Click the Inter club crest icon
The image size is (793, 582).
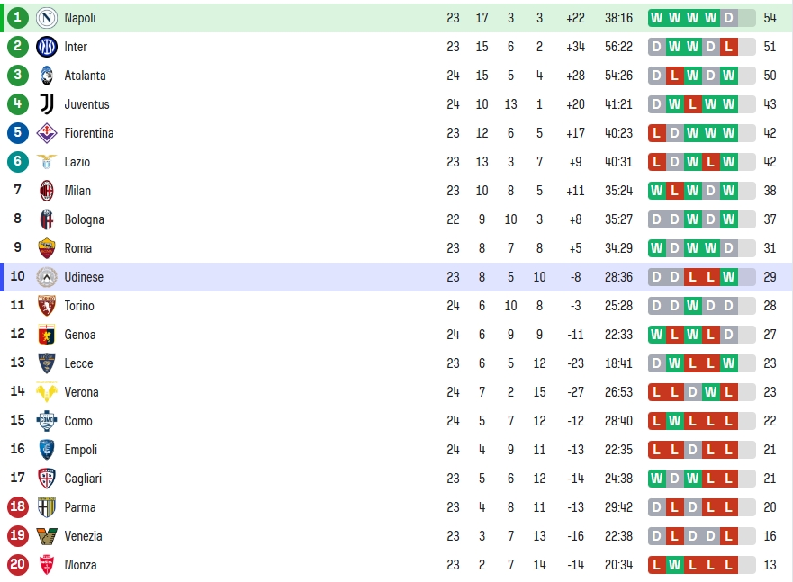coord(47,47)
